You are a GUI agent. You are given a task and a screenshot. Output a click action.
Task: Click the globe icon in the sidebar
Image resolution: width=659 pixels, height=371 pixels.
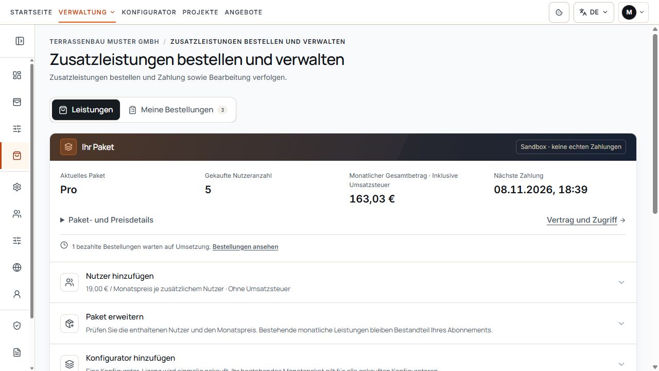pyautogui.click(x=17, y=267)
